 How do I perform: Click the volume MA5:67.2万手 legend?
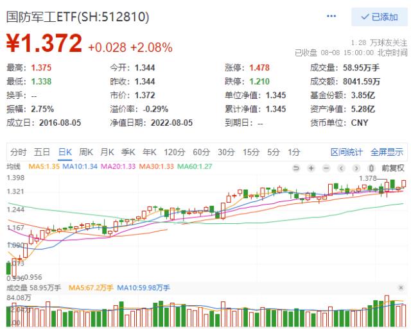pyautogui.click(x=91, y=288)
